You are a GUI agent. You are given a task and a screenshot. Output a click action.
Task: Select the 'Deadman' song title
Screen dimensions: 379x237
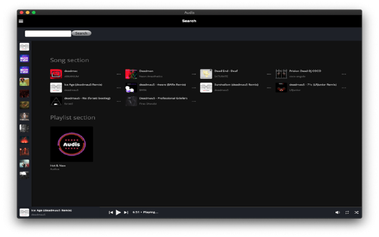(147, 71)
